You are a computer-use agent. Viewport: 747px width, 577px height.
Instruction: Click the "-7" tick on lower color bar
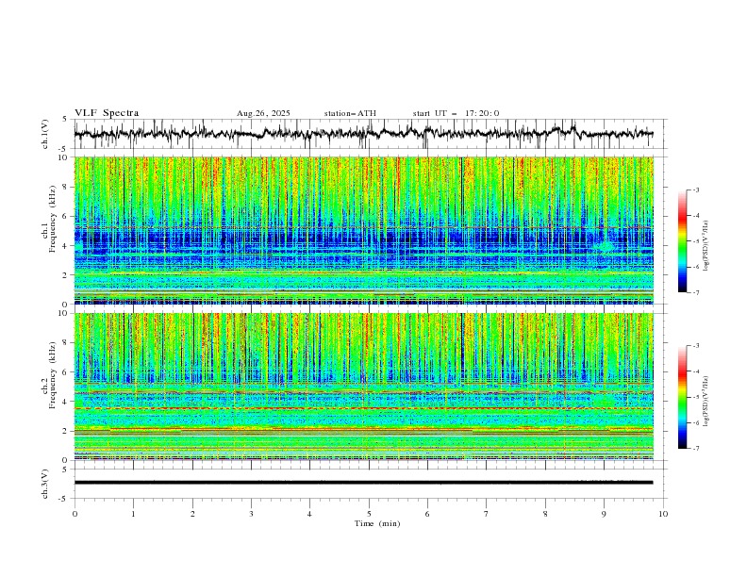coord(696,448)
